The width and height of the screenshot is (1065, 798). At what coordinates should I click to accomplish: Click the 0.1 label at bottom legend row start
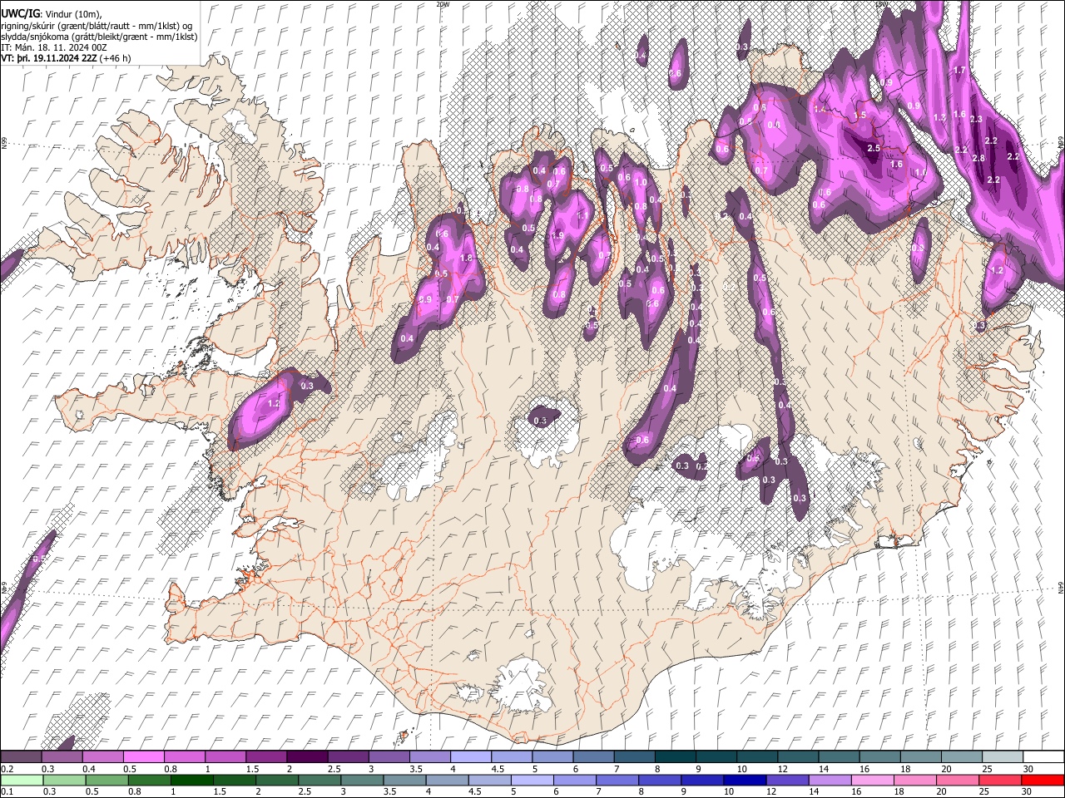tap(7, 792)
